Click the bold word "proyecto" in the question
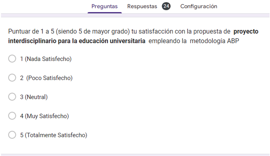 coord(246,32)
